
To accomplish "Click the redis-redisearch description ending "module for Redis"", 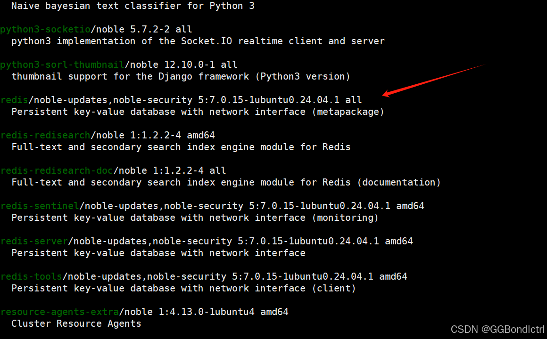I will (x=181, y=147).
